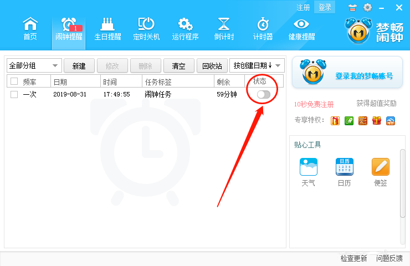The image size is (410, 266).
Task: Open the 健康提醒 eye health reminder
Action: click(301, 29)
